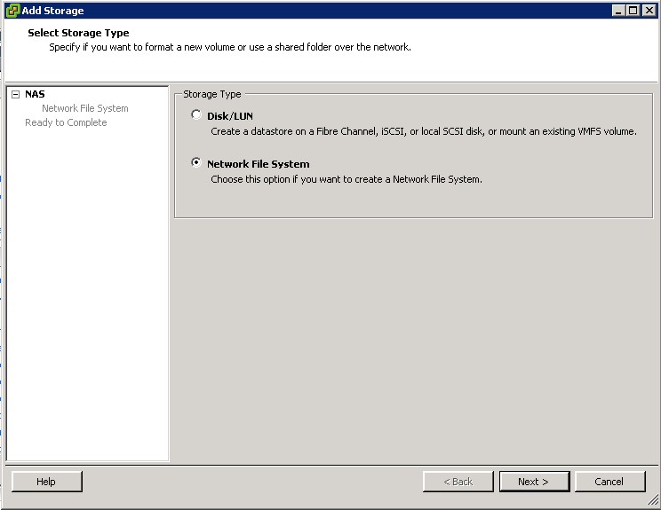Screen dimensions: 661x510
Task: Collapse the NAS tree node
Action: pos(16,94)
